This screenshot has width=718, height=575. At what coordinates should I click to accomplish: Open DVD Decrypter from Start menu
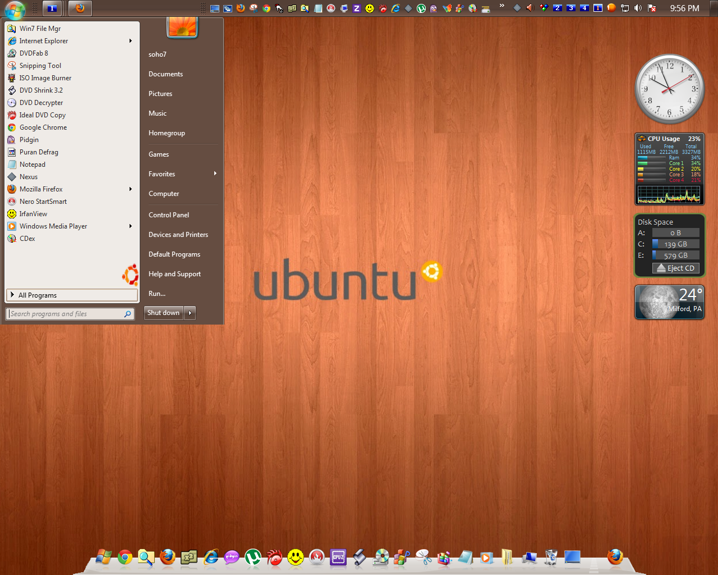click(72, 103)
